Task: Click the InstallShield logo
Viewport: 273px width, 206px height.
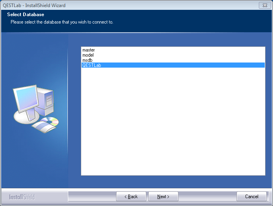Action: [22, 197]
